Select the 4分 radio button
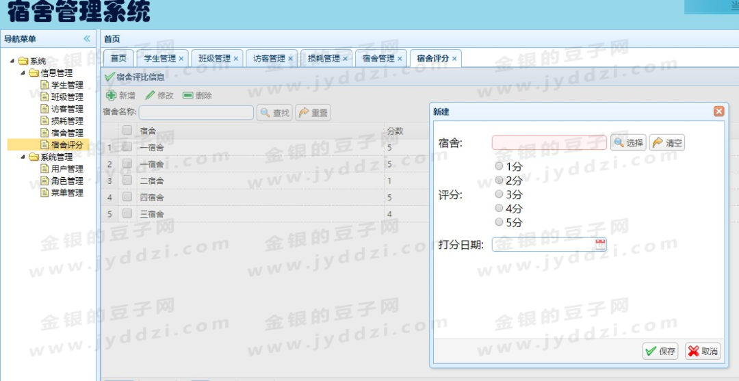Viewport: 739px width, 381px height. click(499, 208)
